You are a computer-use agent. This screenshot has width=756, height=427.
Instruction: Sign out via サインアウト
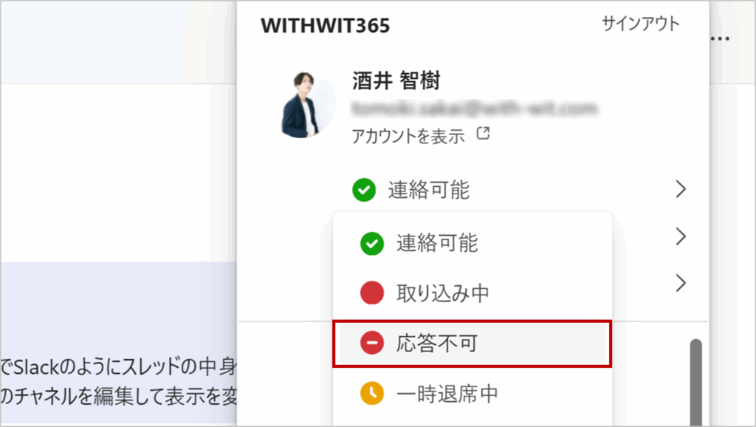[x=640, y=23]
